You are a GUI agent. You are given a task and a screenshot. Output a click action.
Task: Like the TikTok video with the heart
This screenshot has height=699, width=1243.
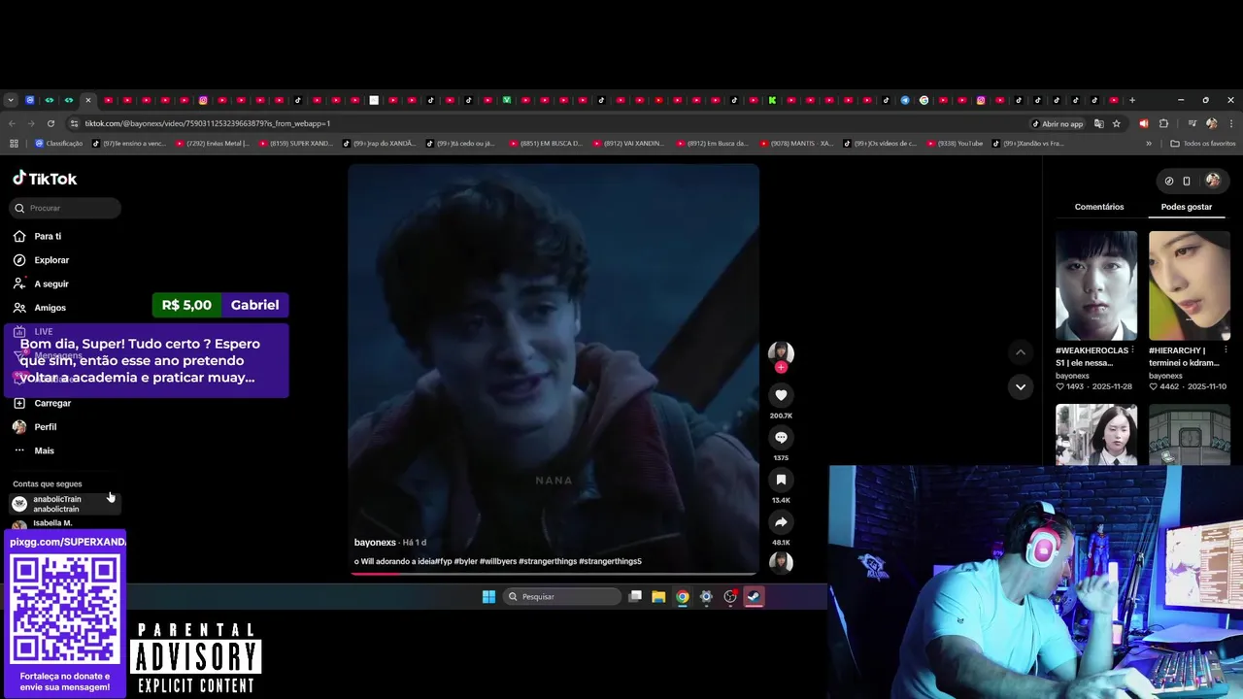coord(781,395)
